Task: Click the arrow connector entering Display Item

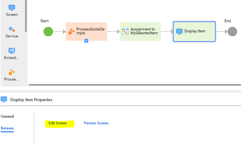Action: point(167,31)
